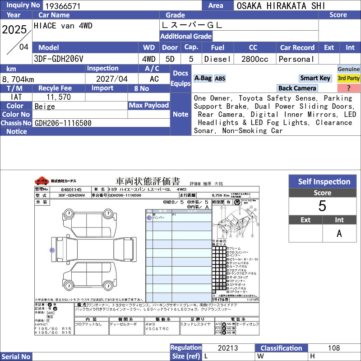Click the note text starting One Owner
Image resolution: width=361 pixels, height=361 pixels.
pos(275,115)
